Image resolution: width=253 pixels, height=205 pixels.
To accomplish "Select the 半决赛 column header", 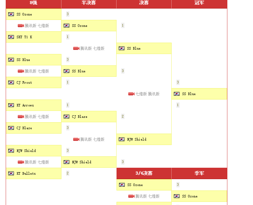I will (89, 3).
